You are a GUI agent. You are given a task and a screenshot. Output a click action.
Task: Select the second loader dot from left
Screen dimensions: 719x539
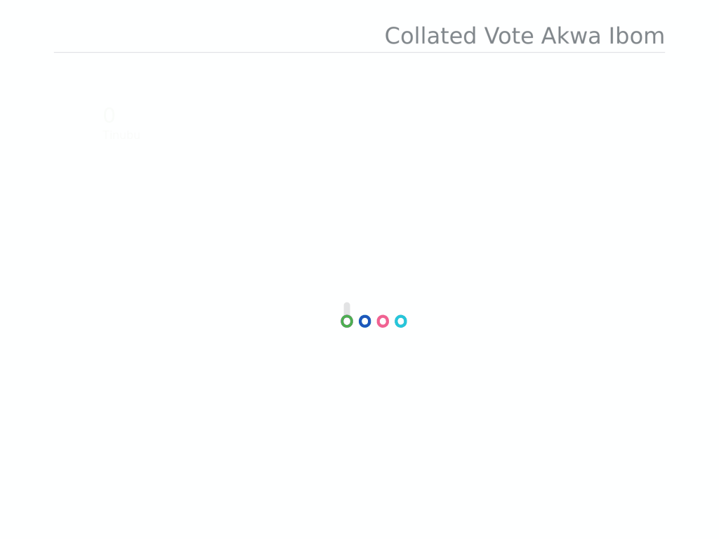[364, 321]
